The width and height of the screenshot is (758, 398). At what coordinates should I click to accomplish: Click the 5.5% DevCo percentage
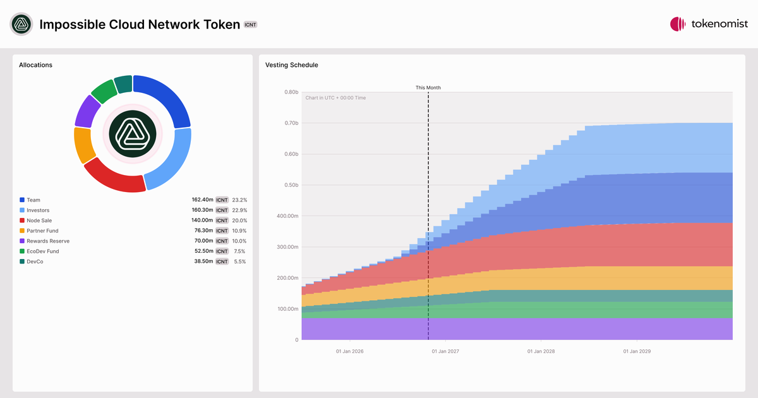click(x=240, y=262)
